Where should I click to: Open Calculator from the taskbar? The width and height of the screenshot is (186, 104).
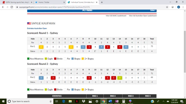[x=123, y=101]
